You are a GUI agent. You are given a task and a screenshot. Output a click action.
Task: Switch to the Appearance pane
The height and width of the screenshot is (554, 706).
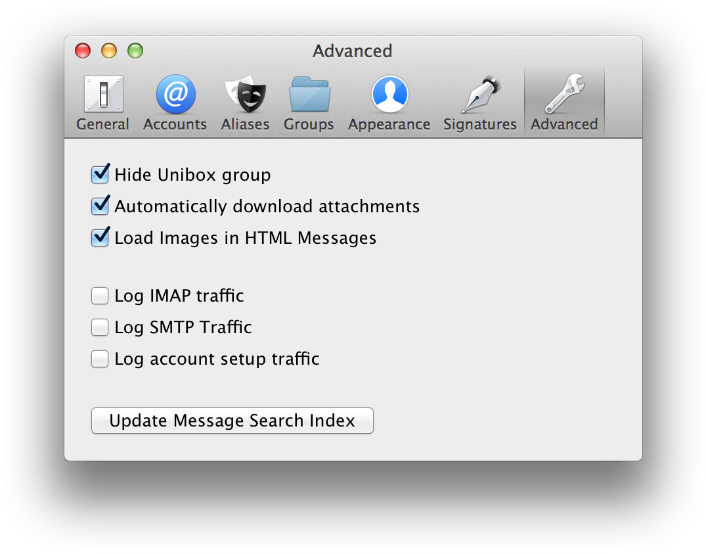pos(389,102)
